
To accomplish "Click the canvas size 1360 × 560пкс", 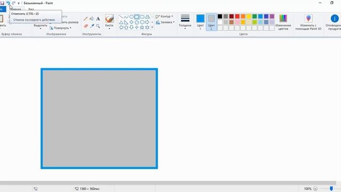I will click(90, 189).
